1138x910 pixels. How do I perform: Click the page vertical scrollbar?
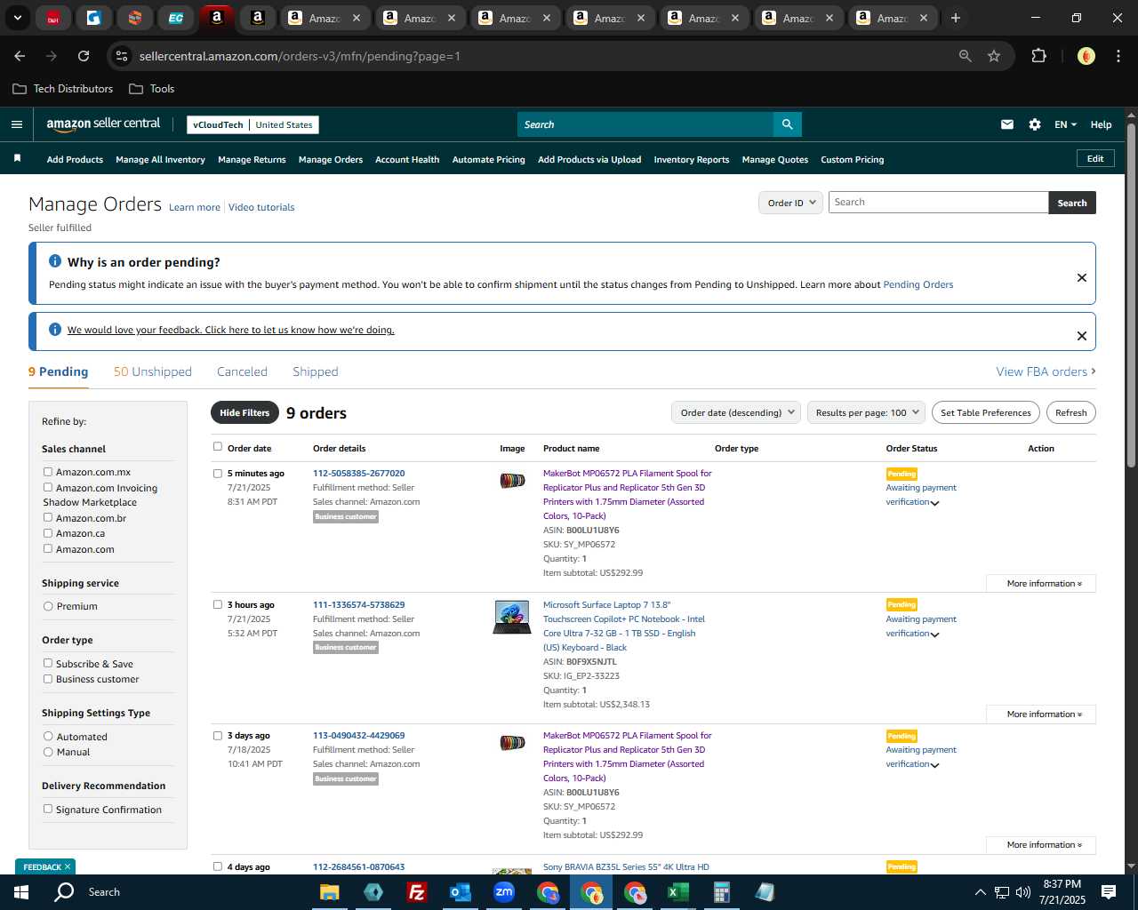tap(1131, 293)
